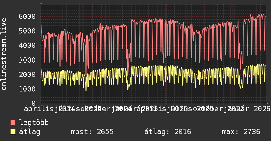This screenshot has height=141, width=271.
Task: Select the átlag legend label beside yellow swatch
Action: [x=30, y=132]
